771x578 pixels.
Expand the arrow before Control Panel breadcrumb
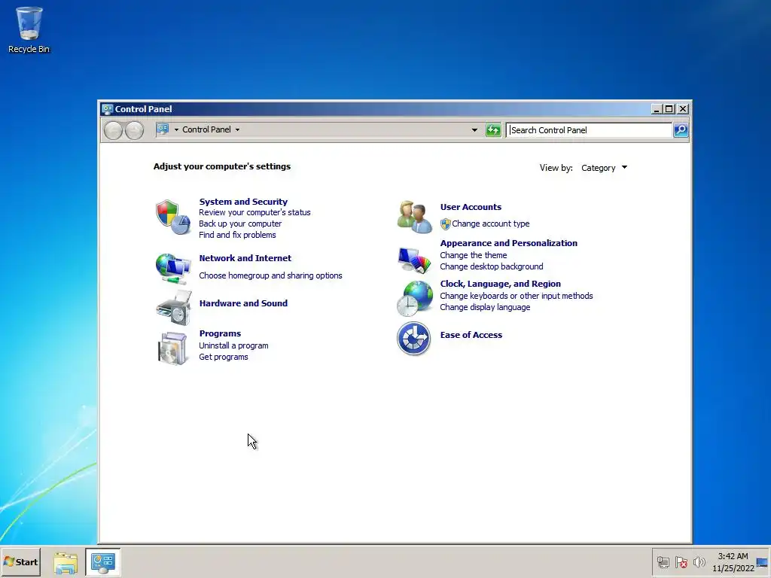click(176, 129)
